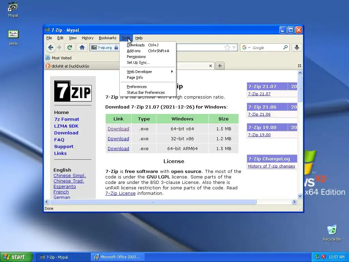Image resolution: width=349 pixels, height=262 pixels.
Task: Open the Bookmarks menu
Action: 107,38
